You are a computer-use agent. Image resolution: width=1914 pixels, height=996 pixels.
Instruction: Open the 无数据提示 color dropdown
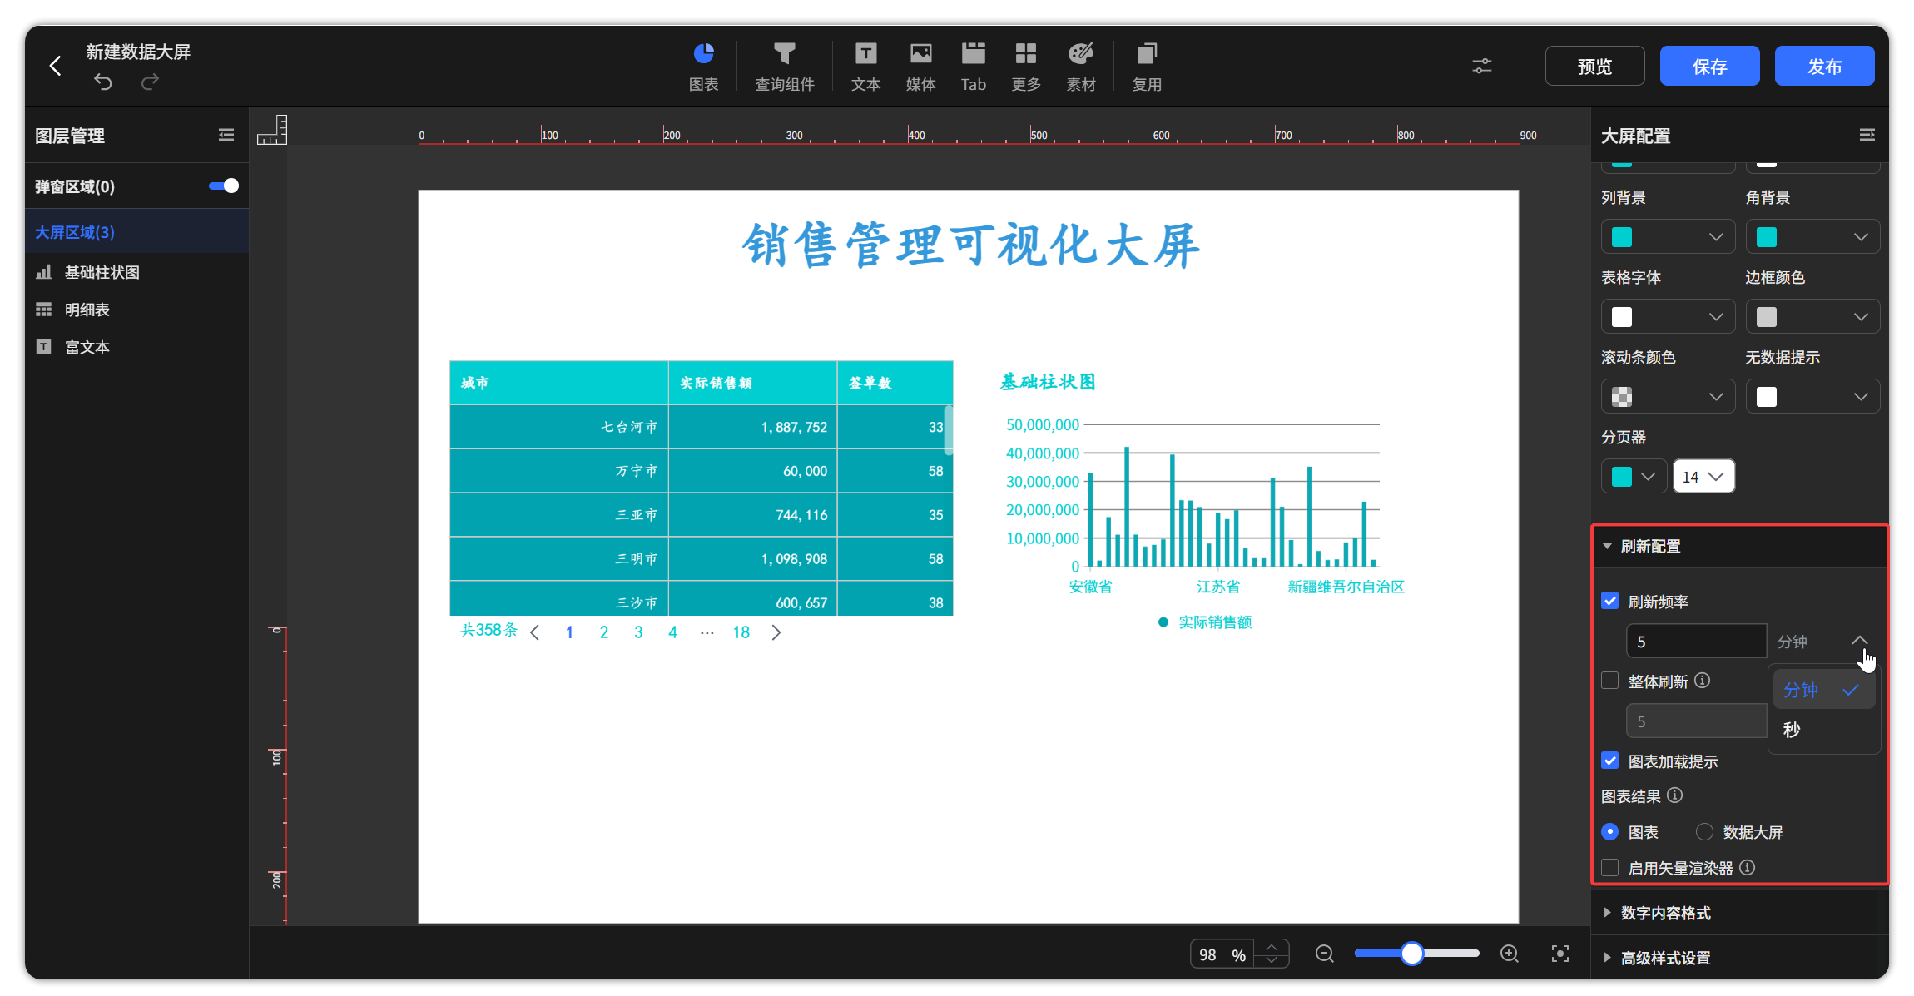point(1812,397)
